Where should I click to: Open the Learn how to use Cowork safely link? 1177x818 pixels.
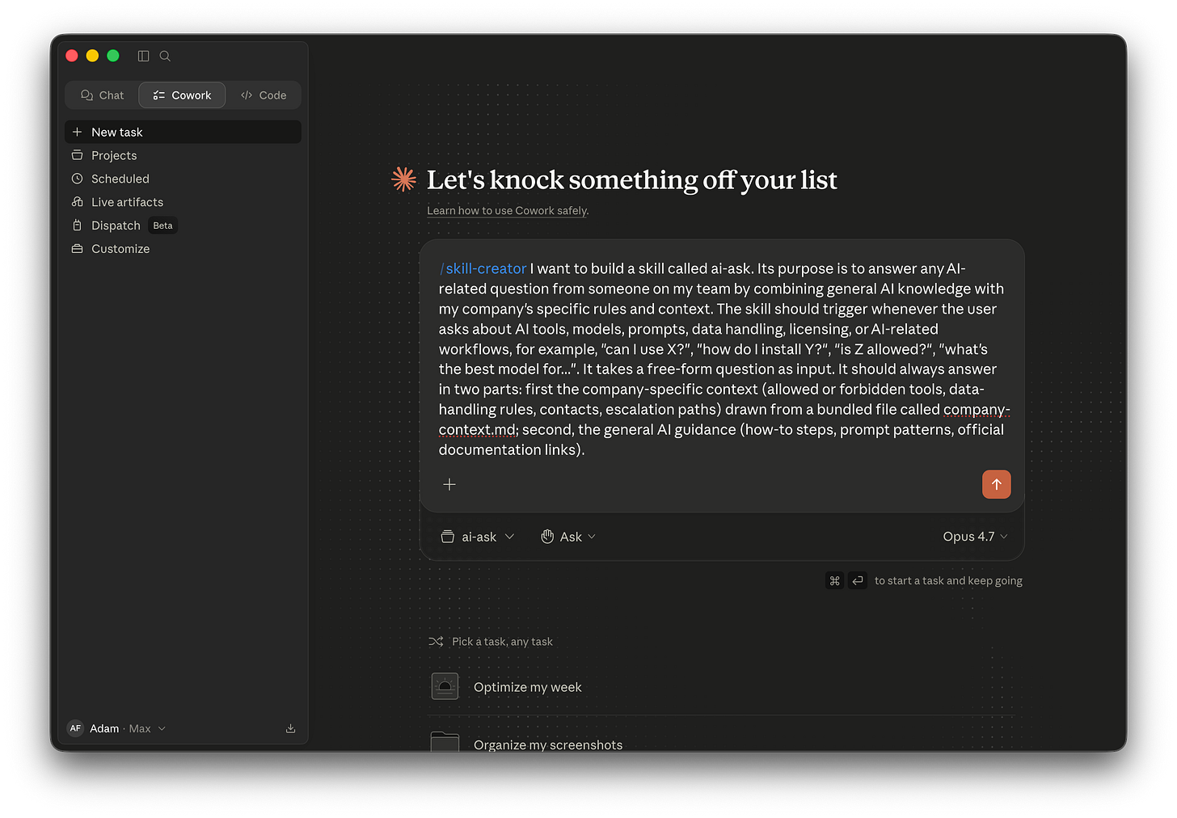[x=508, y=211]
